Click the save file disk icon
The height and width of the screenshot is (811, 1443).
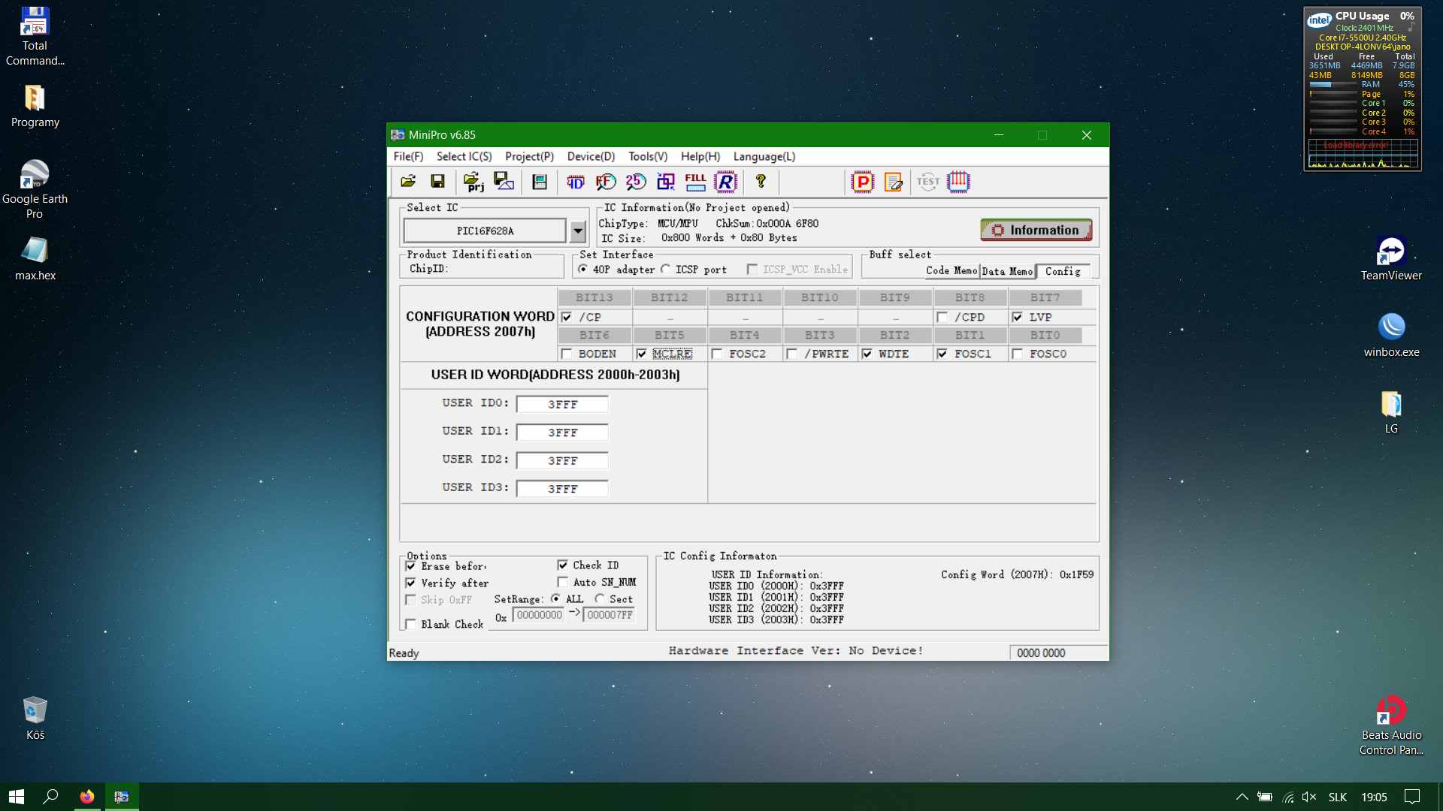tap(437, 181)
